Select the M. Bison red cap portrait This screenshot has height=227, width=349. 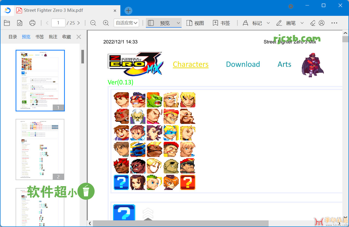[188, 166]
